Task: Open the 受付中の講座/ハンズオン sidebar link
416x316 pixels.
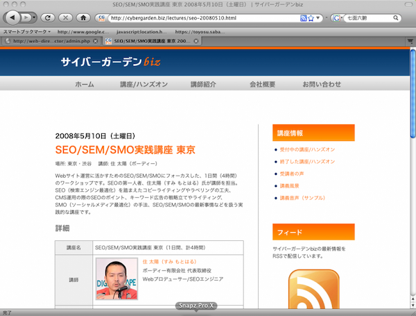Action: point(307,149)
